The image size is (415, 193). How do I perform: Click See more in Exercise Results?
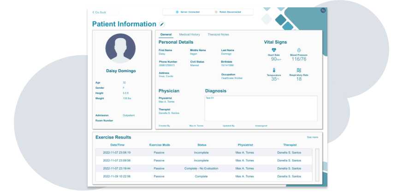point(313,137)
